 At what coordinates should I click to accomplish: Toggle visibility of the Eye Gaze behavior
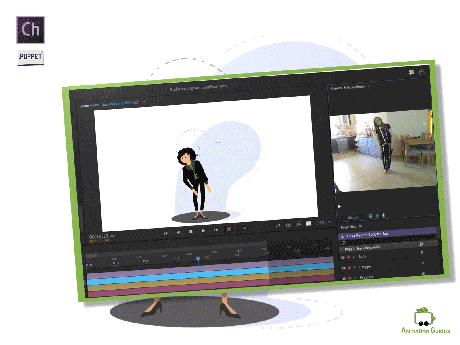point(344,278)
